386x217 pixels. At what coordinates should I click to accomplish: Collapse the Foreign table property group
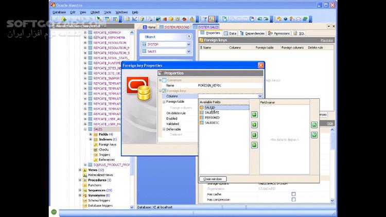164,102
